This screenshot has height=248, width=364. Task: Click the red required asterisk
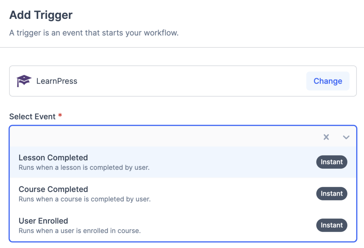(60, 116)
